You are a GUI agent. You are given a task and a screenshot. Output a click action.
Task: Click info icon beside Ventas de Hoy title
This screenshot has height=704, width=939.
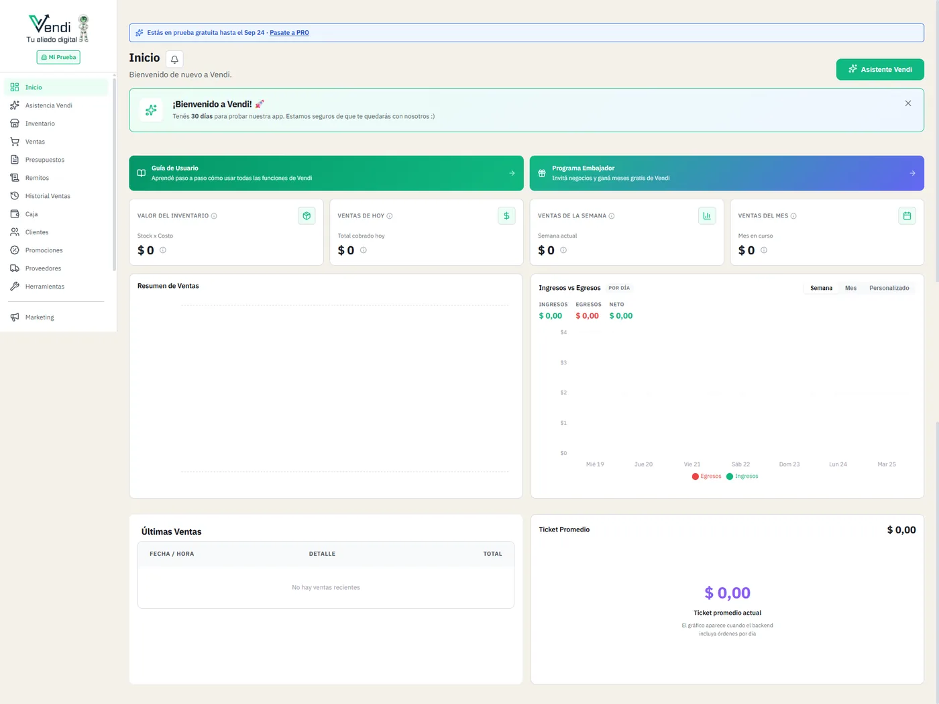[x=390, y=216]
